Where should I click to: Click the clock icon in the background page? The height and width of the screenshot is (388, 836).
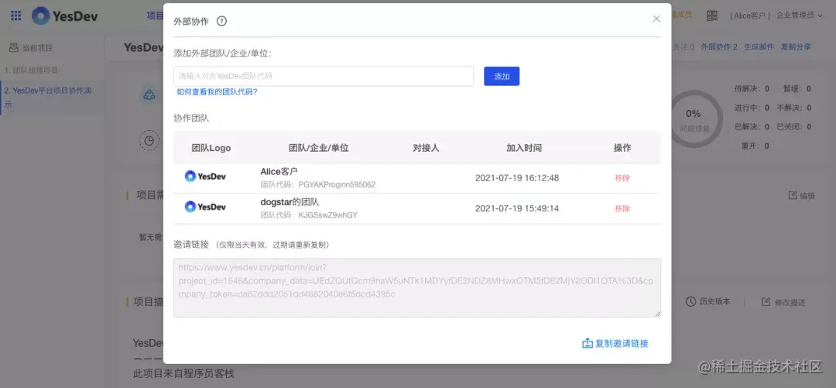149,140
